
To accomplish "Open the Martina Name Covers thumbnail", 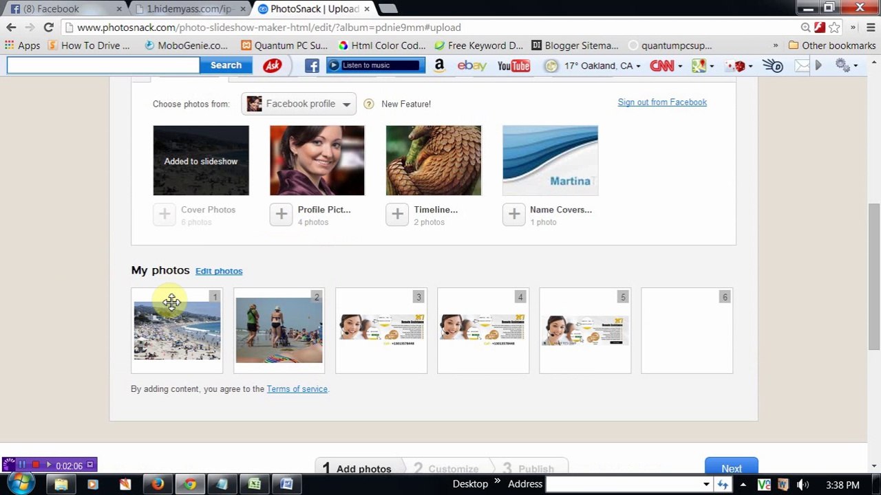I will [550, 160].
